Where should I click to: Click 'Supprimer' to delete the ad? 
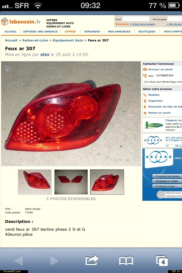click(155, 101)
